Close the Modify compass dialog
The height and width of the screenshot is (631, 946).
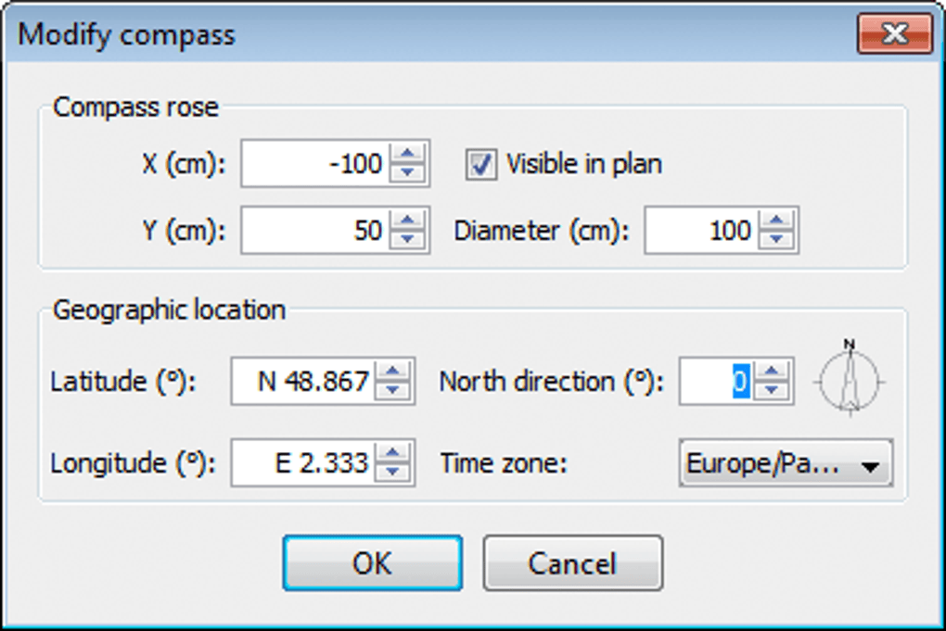[x=893, y=35]
